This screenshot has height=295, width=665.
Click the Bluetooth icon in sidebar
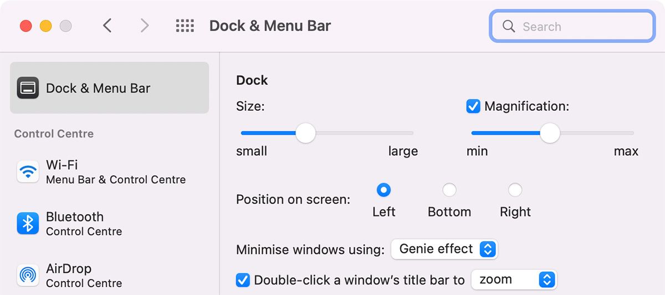coord(28,223)
